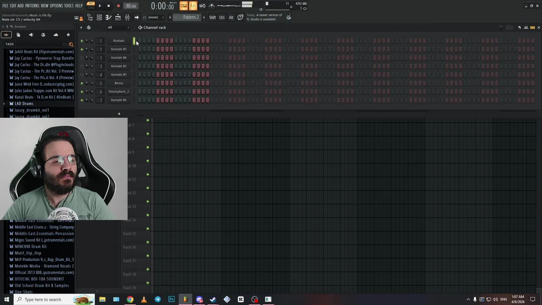Click the globe news icon

coord(289,17)
